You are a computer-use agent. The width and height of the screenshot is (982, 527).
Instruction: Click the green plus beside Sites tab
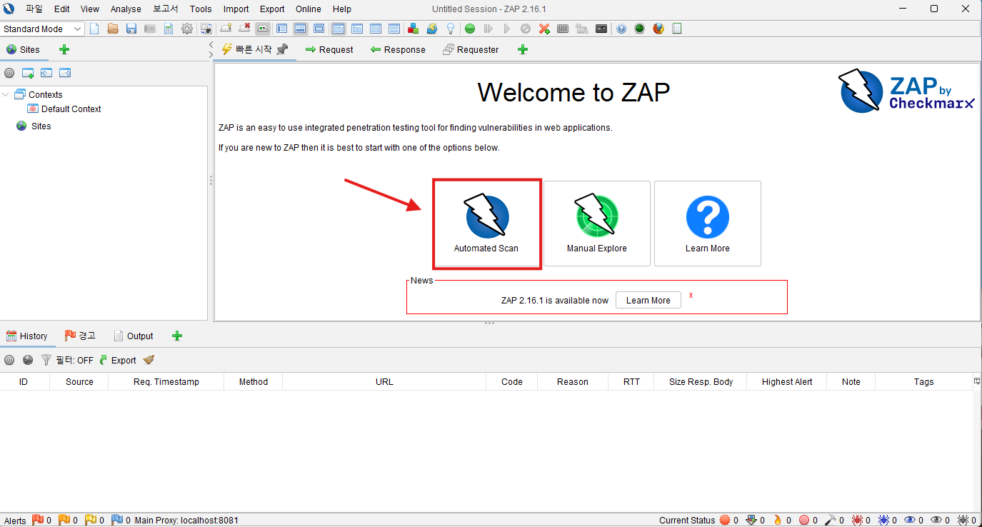[x=64, y=49]
